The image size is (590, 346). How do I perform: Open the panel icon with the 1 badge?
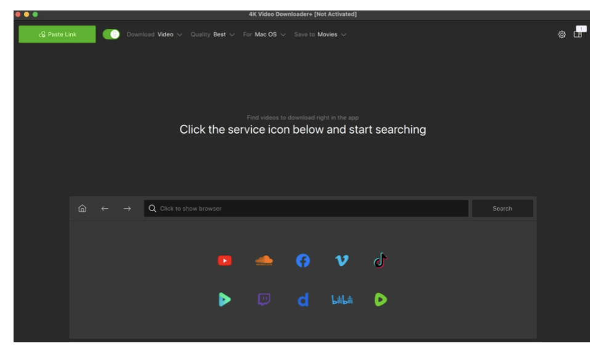(x=579, y=33)
